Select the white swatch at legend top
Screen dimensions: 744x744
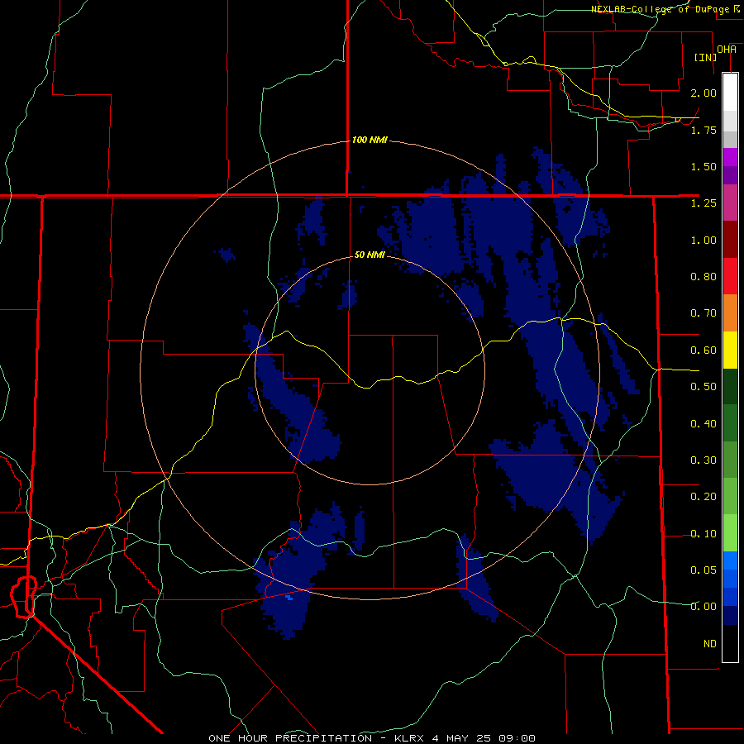(x=730, y=93)
